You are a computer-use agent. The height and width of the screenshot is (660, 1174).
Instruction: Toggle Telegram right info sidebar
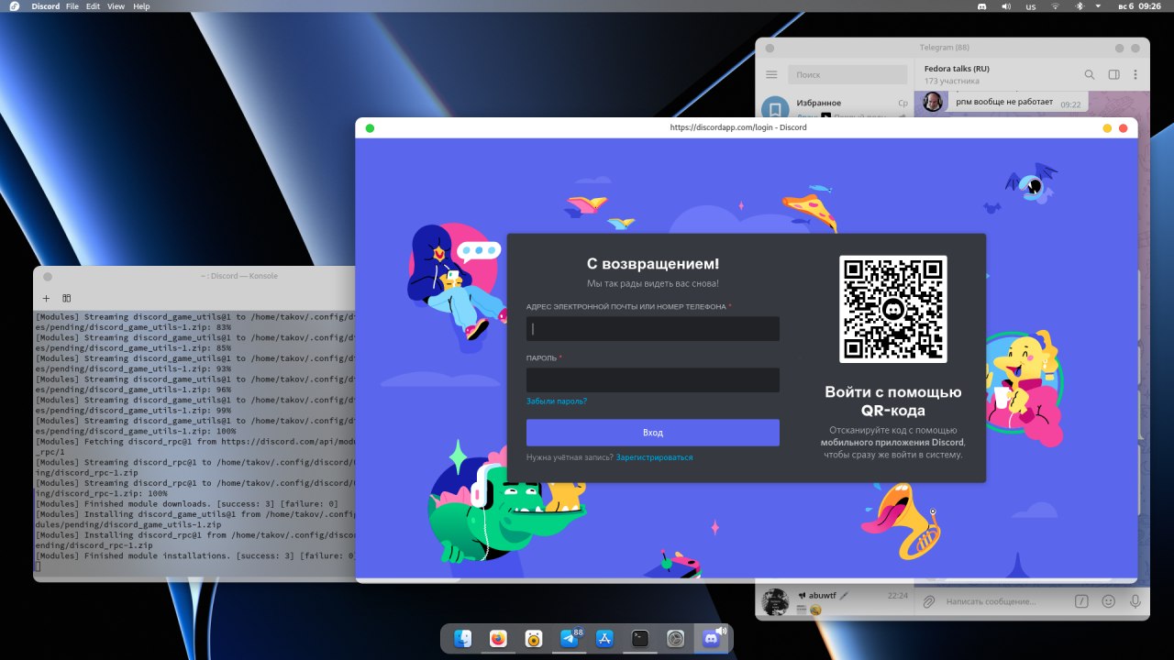click(x=1113, y=74)
